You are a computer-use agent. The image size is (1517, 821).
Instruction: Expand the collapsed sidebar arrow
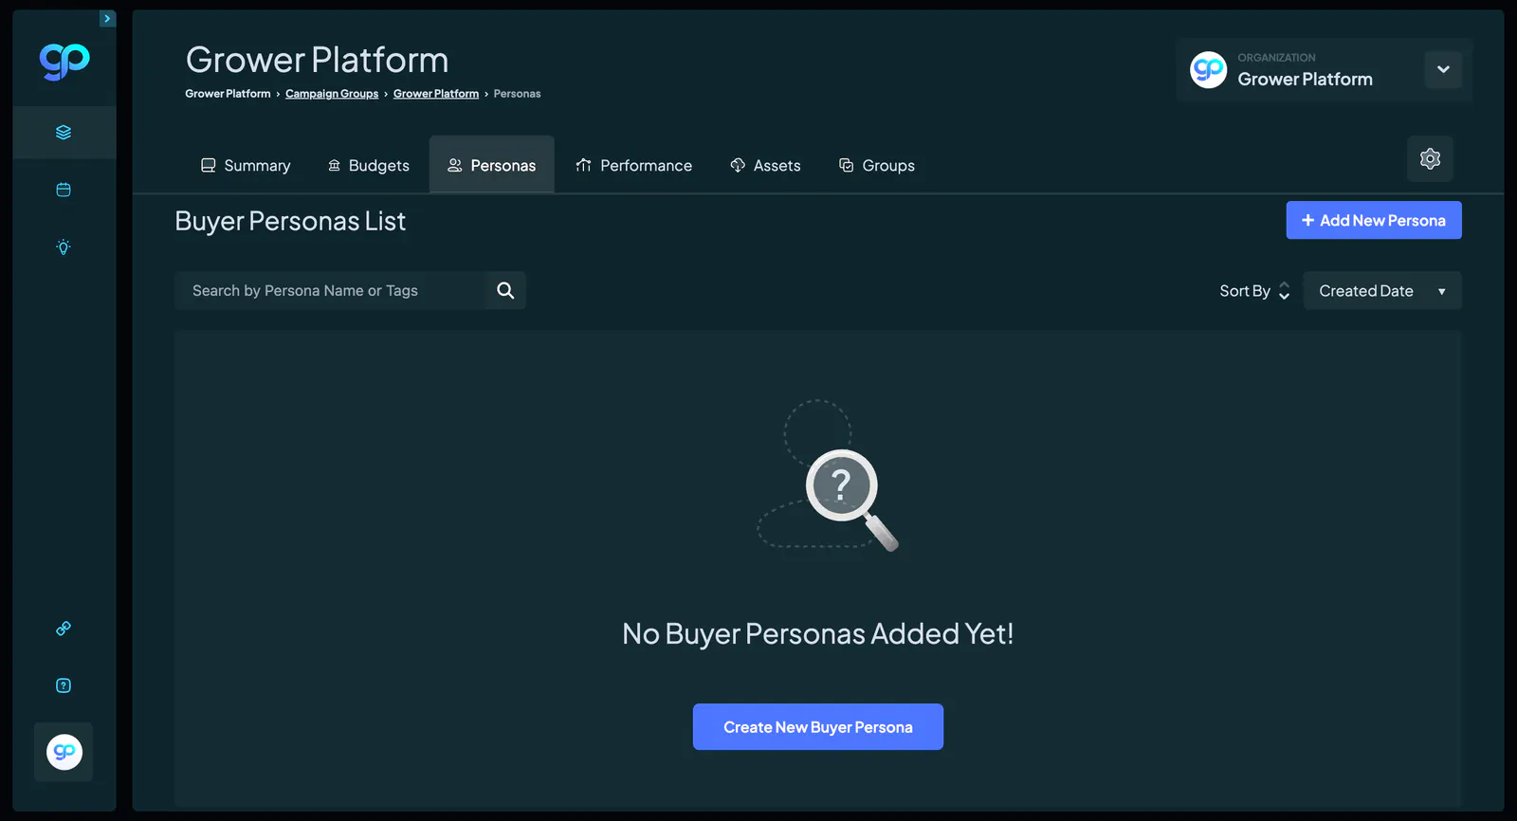[x=107, y=19]
